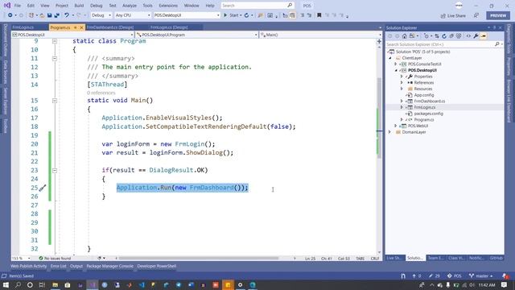Click the Navigate Backward toolbar icon
Viewport: 515px width, 290px height.
(x=10, y=15)
